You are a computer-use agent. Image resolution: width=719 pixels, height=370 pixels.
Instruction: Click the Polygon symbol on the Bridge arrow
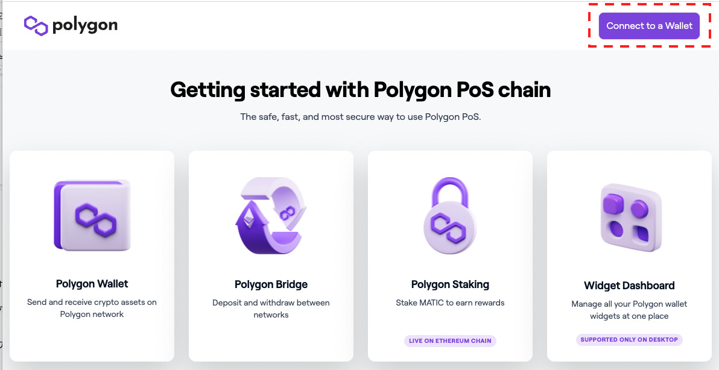(286, 212)
